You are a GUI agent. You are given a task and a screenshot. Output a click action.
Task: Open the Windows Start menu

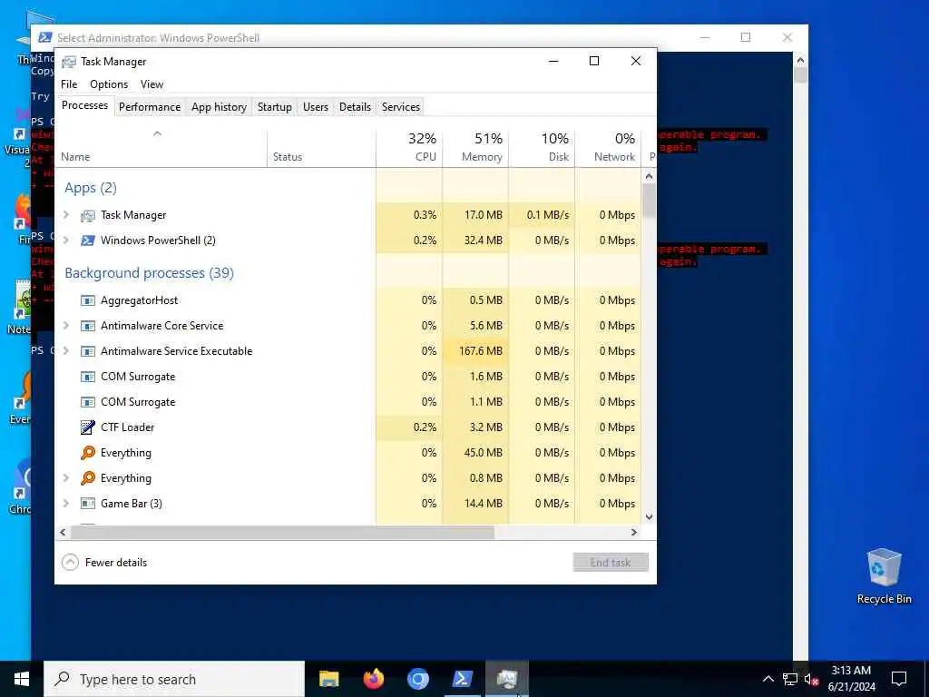click(22, 679)
